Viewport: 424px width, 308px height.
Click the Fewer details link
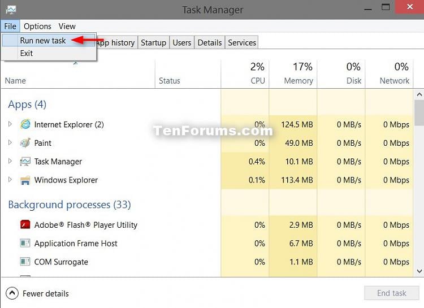click(x=46, y=294)
